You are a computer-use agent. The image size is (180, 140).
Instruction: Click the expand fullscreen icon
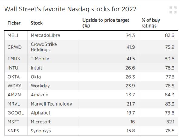[173, 10]
